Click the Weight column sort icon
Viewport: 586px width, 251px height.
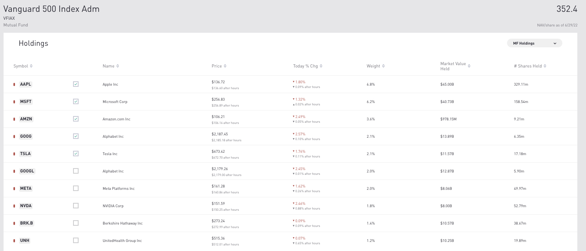(383, 66)
